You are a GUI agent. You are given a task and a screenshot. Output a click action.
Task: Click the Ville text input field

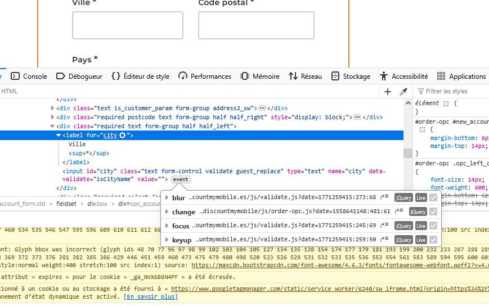128,25
